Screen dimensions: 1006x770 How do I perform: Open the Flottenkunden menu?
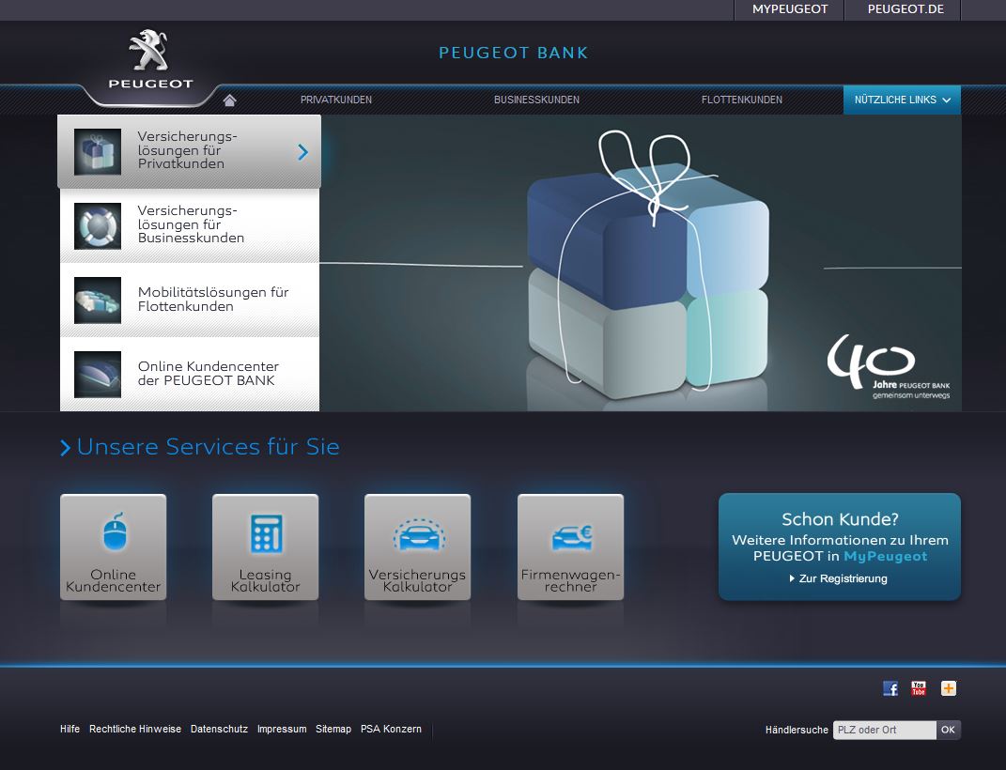pyautogui.click(x=742, y=100)
